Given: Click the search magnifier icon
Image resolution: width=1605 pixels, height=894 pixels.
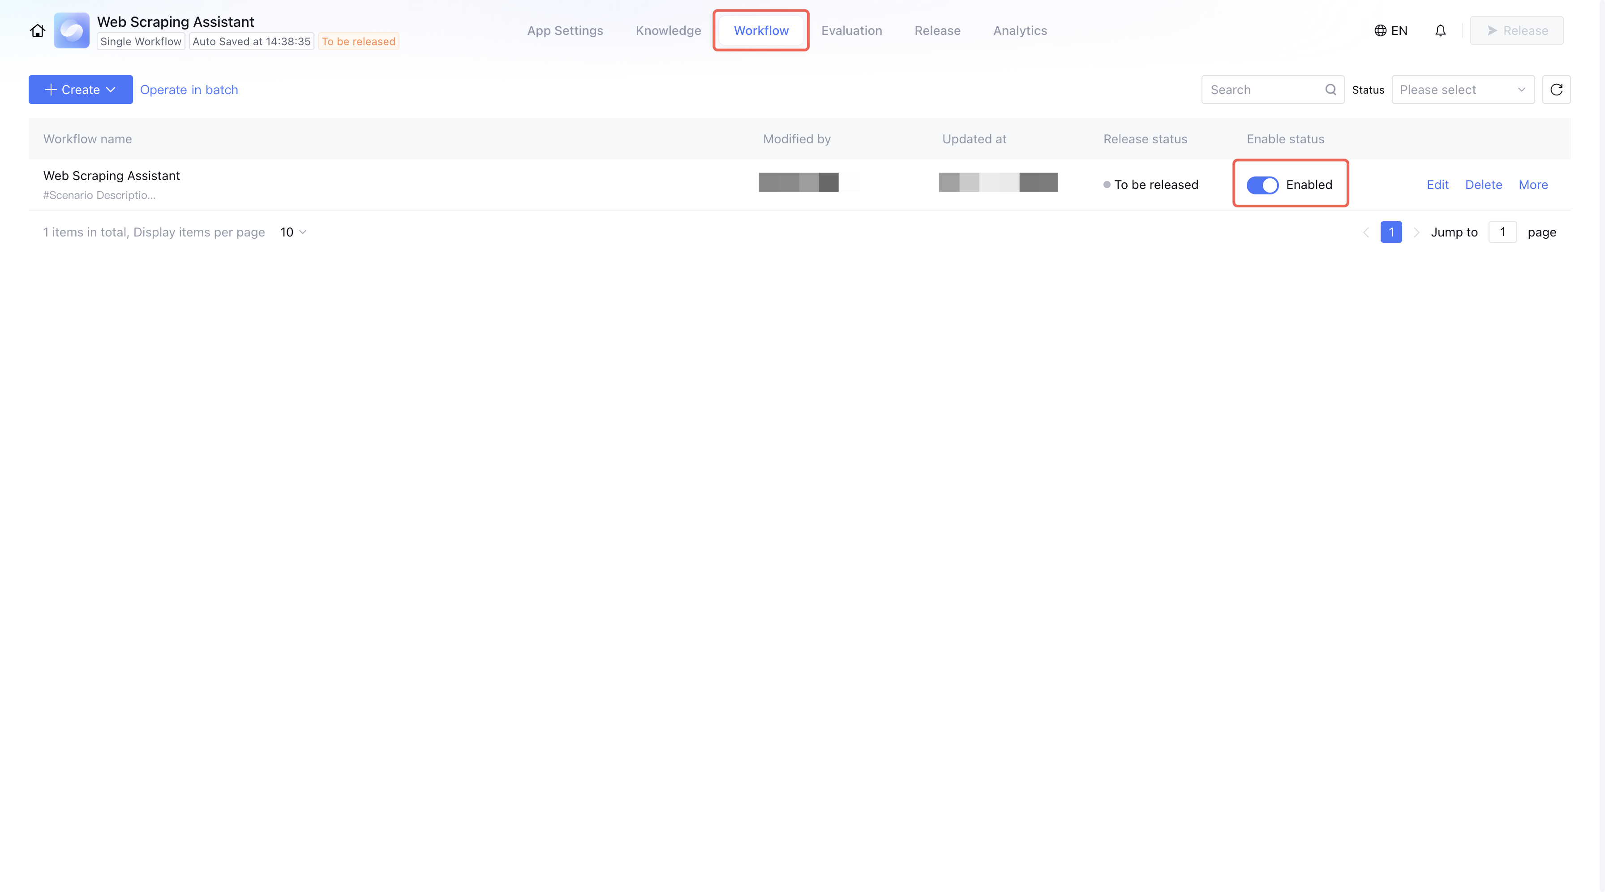Looking at the screenshot, I should pyautogui.click(x=1330, y=90).
